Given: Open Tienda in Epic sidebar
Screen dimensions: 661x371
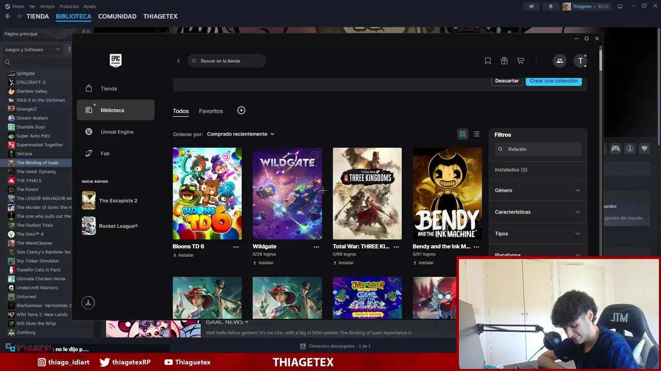Looking at the screenshot, I should (116, 89).
